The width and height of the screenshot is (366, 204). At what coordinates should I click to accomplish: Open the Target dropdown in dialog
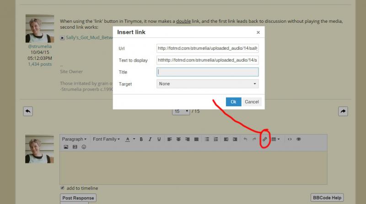208,84
